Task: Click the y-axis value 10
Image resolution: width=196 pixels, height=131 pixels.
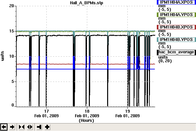Action: [x=11, y=56]
